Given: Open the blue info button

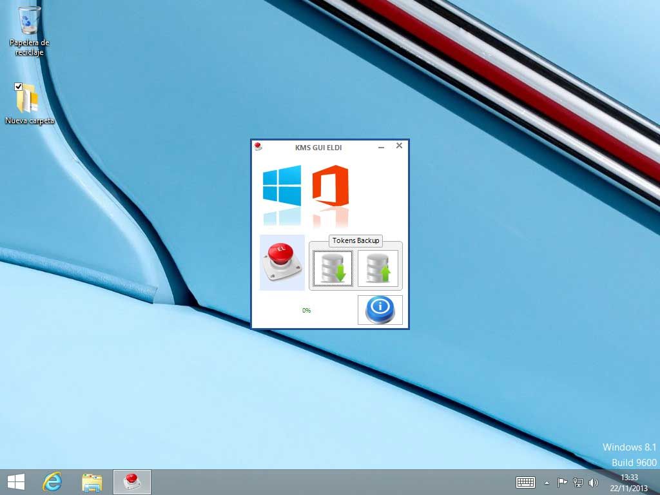Looking at the screenshot, I should 380,310.
